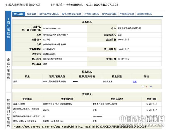
Task: Click the 变更日期 column header
Action: pos(151,99)
